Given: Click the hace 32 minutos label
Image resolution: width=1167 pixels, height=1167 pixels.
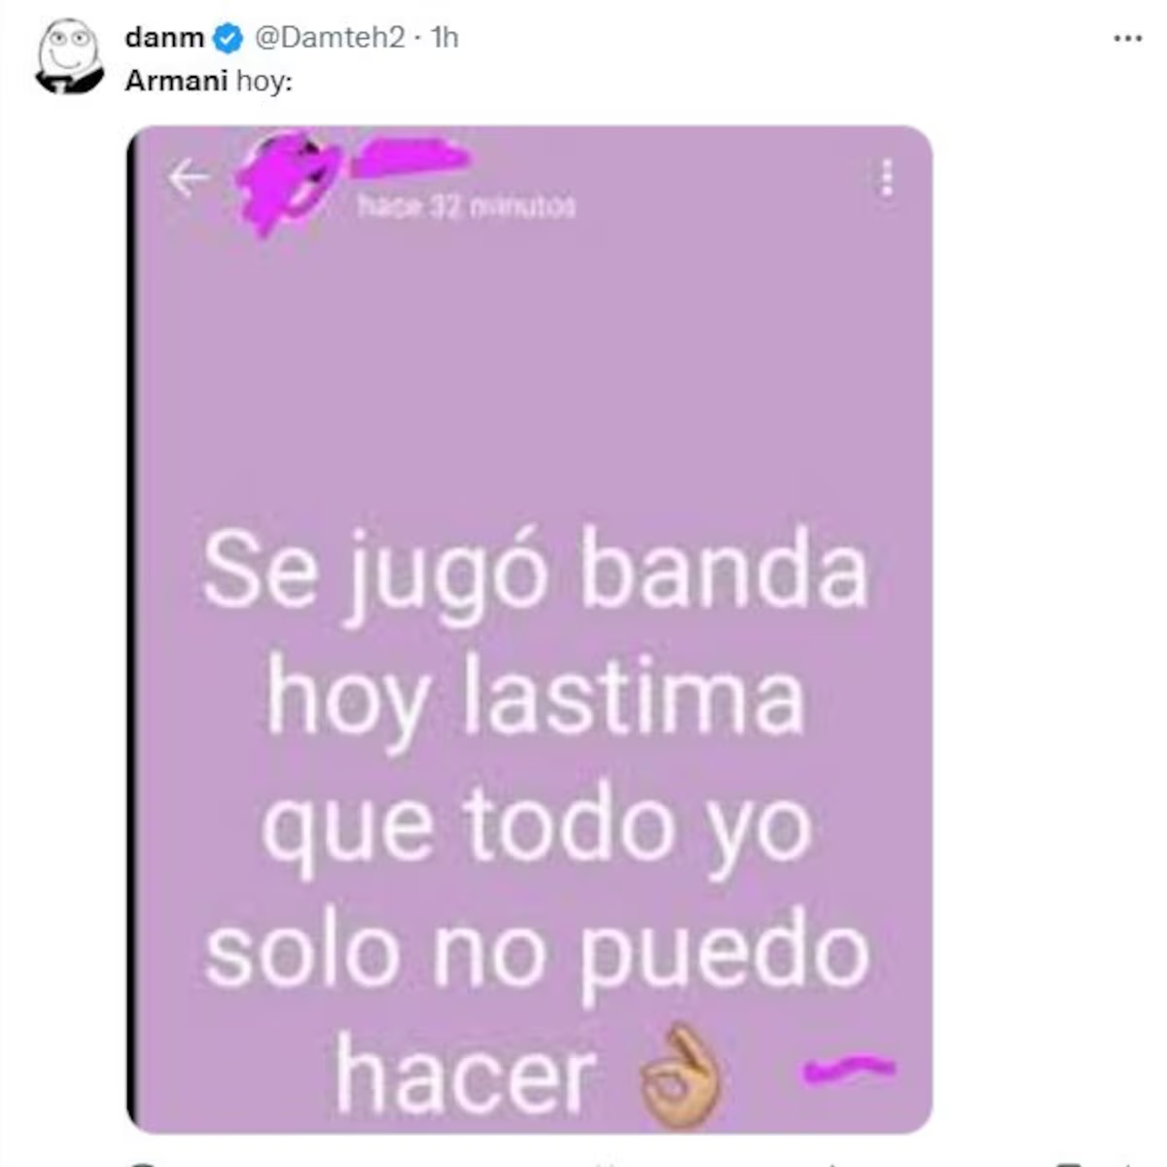Looking at the screenshot, I should [x=466, y=207].
